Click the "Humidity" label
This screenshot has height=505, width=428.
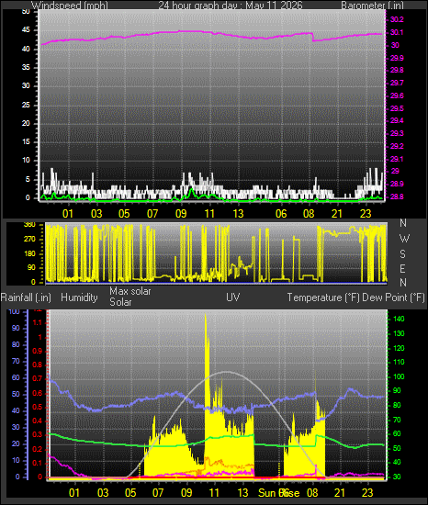point(79,297)
